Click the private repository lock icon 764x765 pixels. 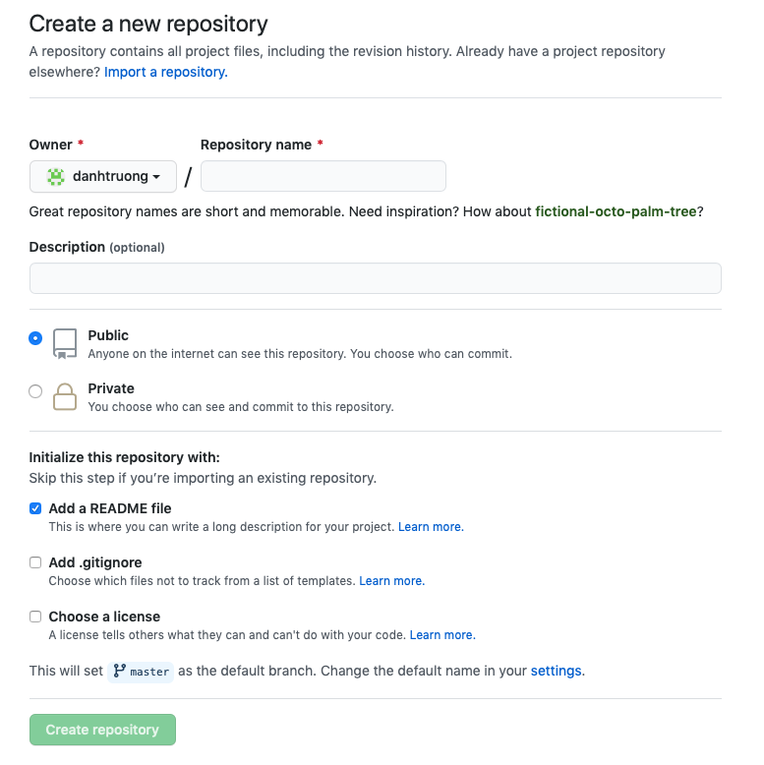click(x=65, y=396)
